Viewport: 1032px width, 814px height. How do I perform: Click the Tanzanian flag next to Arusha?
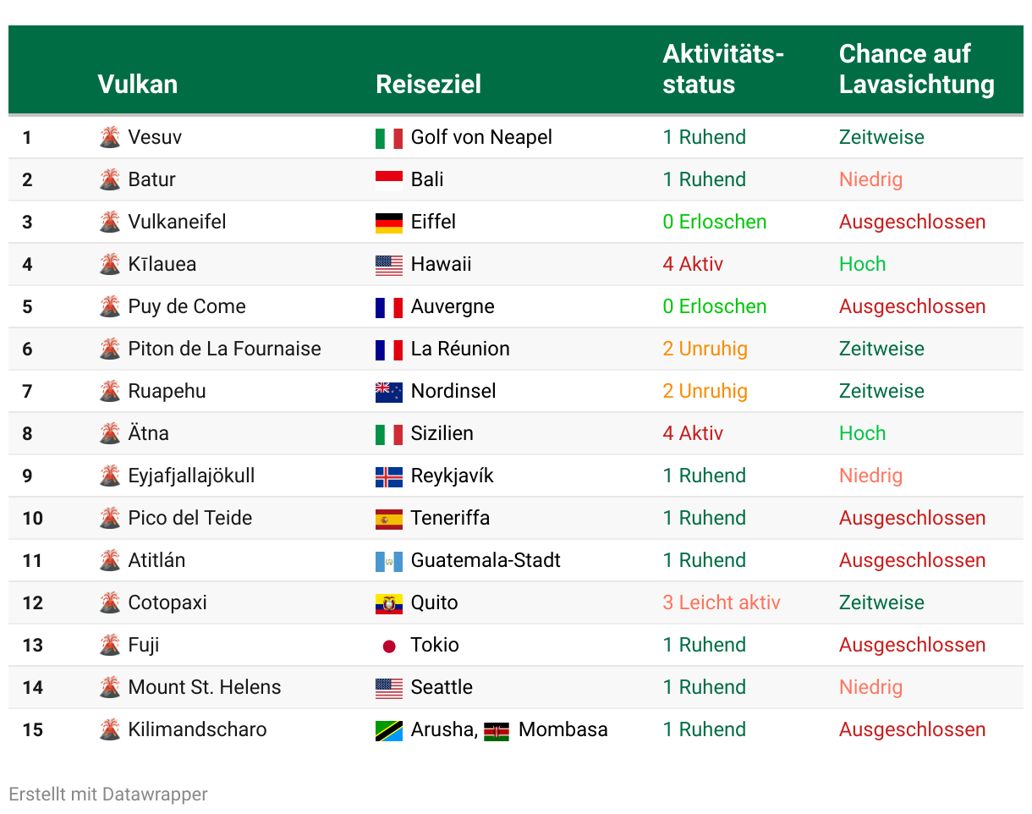(389, 730)
